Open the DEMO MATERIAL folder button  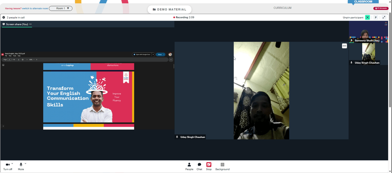tap(169, 9)
